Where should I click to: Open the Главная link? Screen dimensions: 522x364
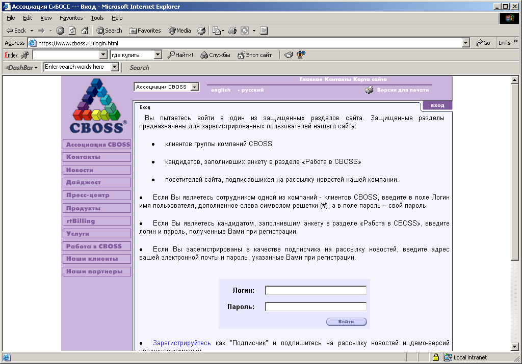point(310,79)
